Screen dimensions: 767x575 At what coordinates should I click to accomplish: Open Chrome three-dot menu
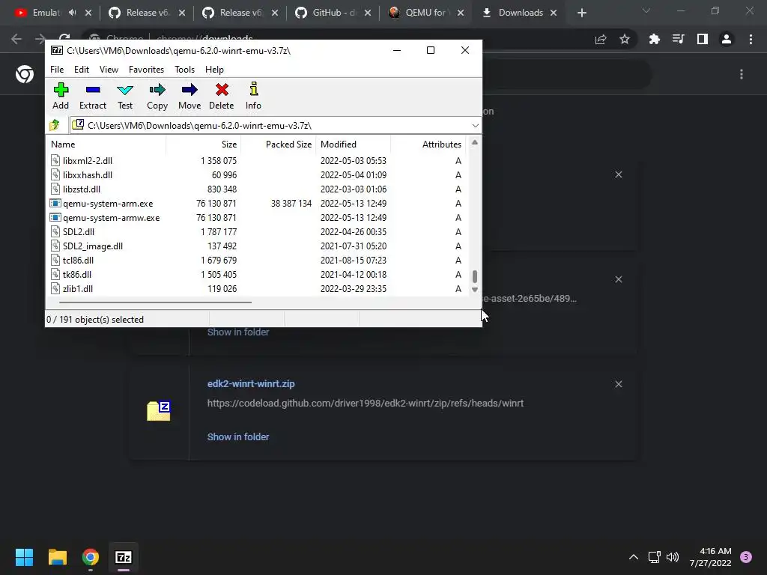click(751, 39)
